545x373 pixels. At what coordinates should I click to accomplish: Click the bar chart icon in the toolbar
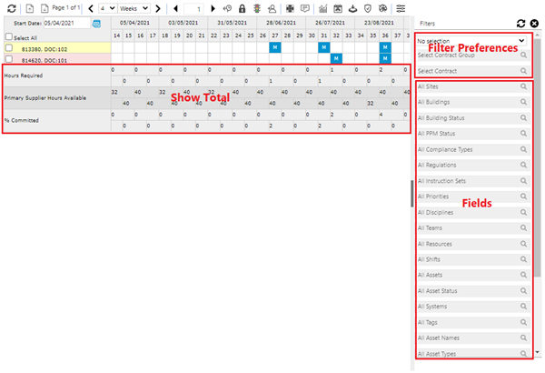coord(322,8)
